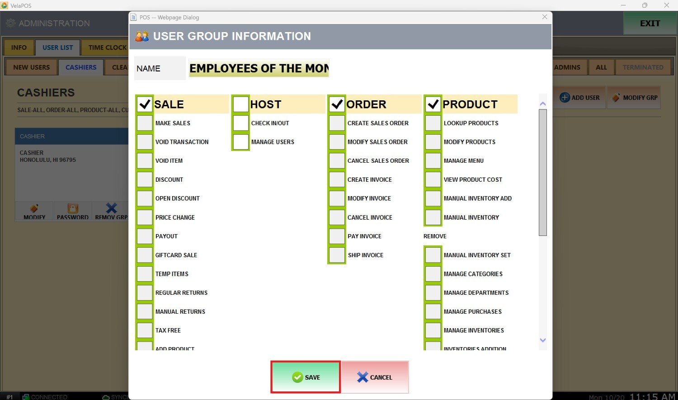This screenshot has width=678, height=400.
Task: Tick the Void Transaction checkbox
Action: [145, 142]
